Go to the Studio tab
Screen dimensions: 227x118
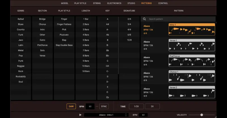(x=131, y=3)
